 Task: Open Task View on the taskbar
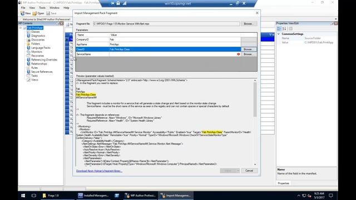tap(33, 196)
